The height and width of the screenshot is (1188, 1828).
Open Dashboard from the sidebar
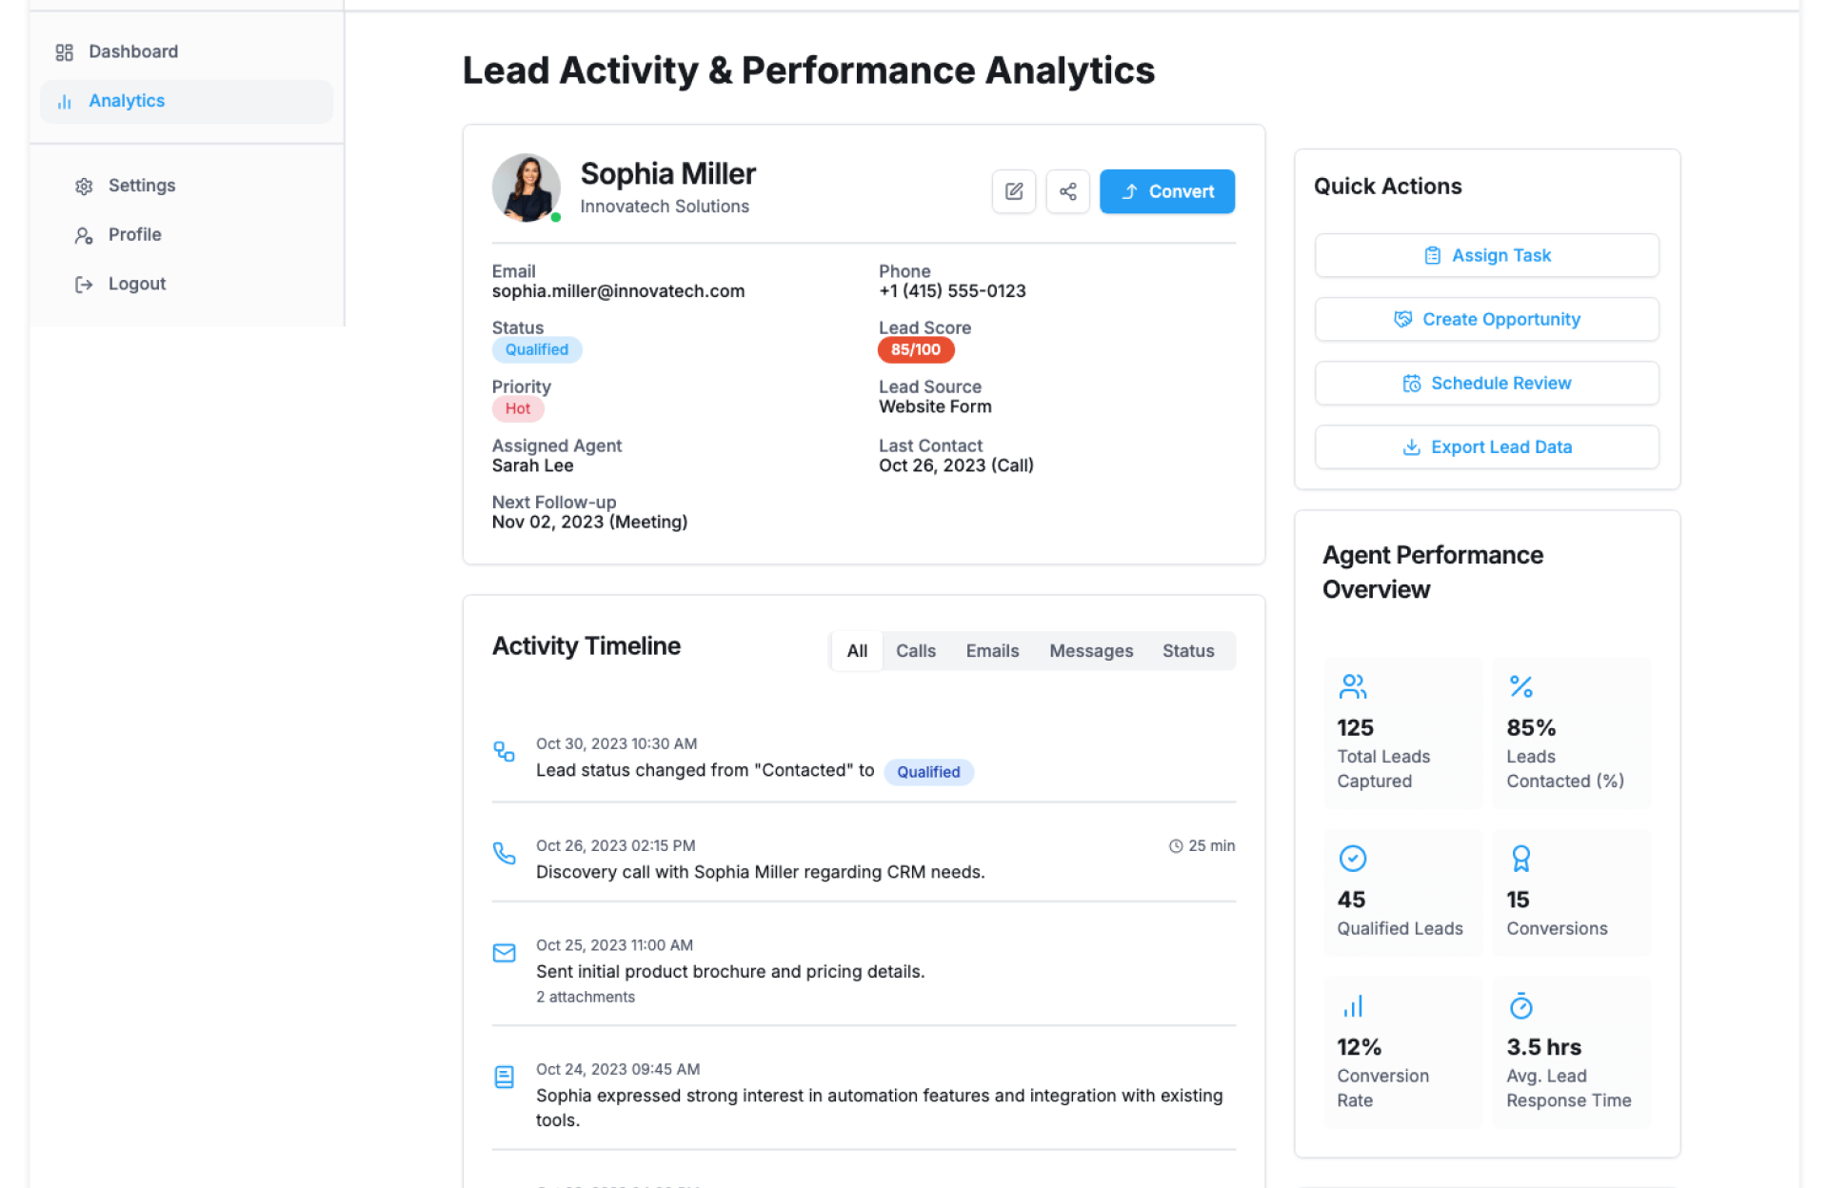coord(132,51)
